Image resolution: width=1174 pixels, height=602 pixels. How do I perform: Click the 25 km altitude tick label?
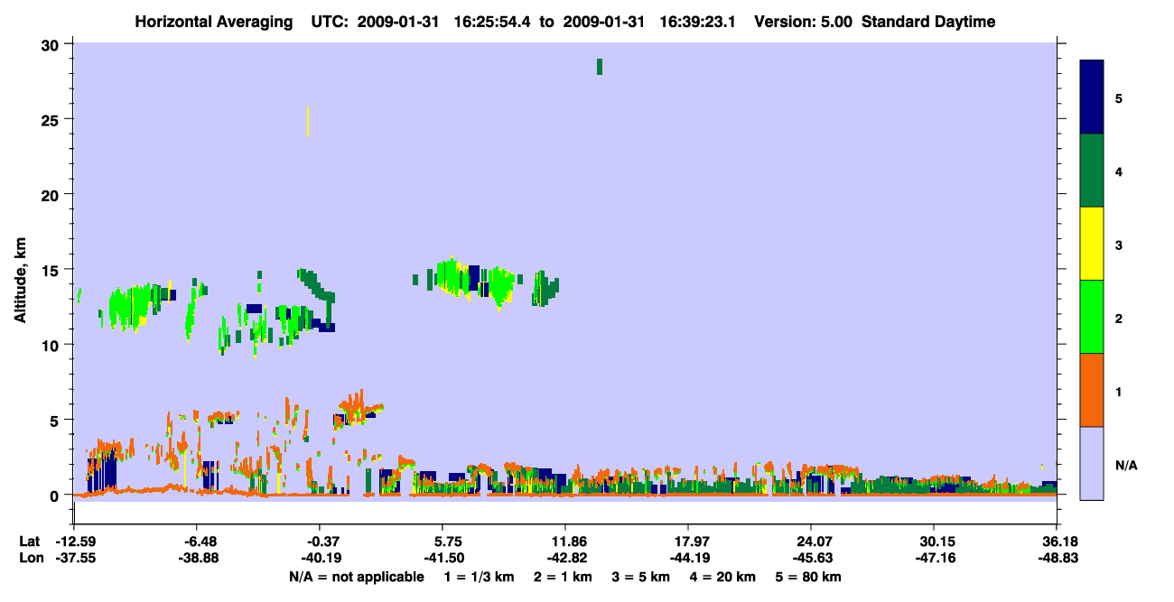click(51, 119)
